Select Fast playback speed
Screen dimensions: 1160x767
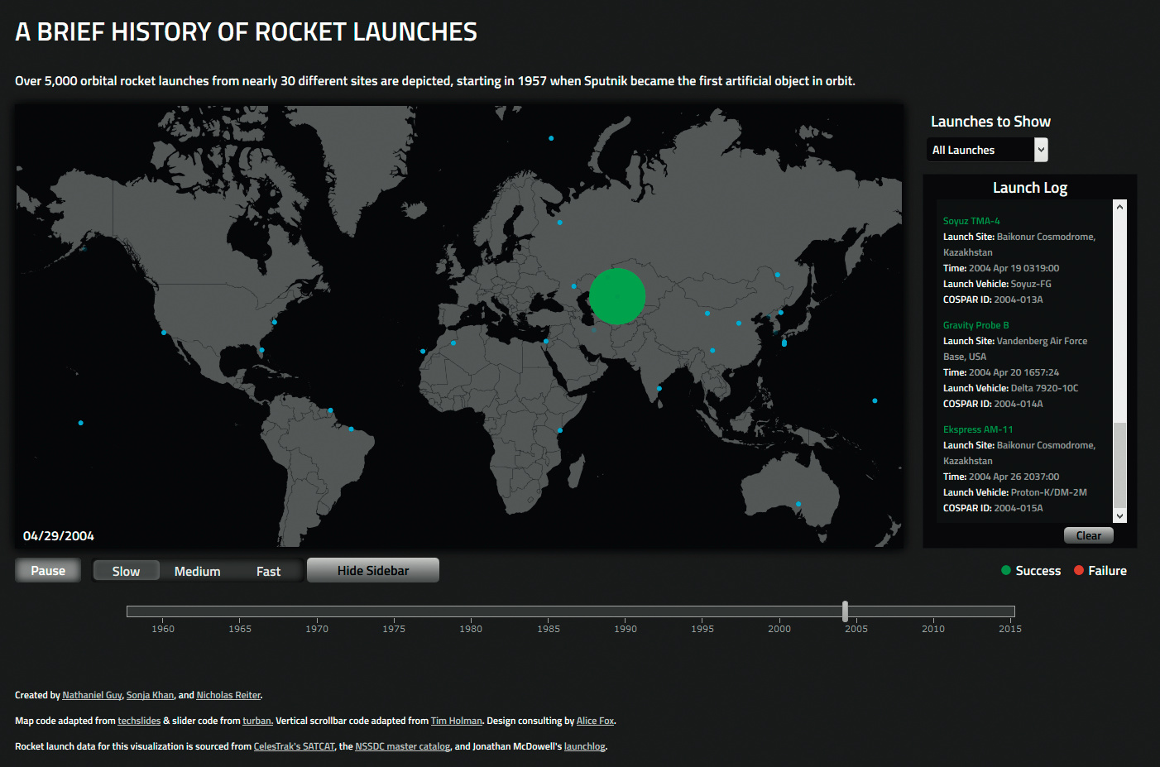tap(268, 571)
